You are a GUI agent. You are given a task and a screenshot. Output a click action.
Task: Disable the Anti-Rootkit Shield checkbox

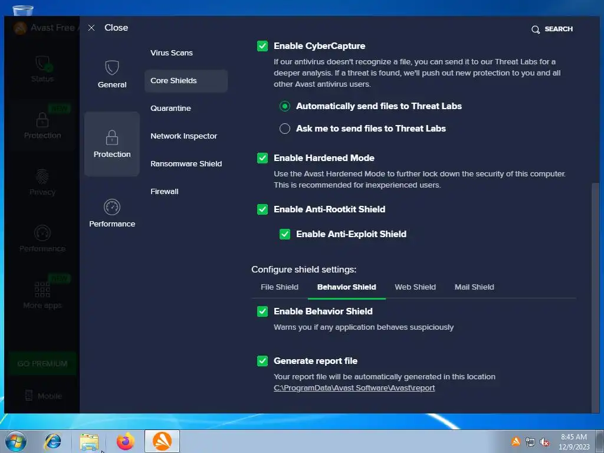coord(262,209)
